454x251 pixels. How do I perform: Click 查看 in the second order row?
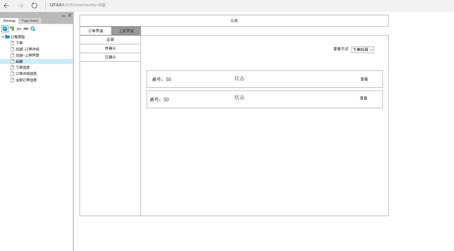coord(364,98)
